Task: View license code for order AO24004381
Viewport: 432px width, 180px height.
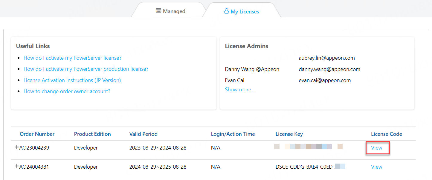Action: tap(376, 167)
